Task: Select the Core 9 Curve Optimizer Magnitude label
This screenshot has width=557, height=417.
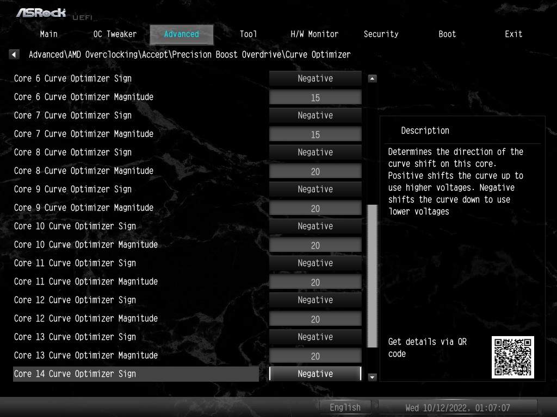Action: pyautogui.click(x=84, y=207)
